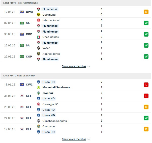Click the Once Caldas team logo

point(39,37)
